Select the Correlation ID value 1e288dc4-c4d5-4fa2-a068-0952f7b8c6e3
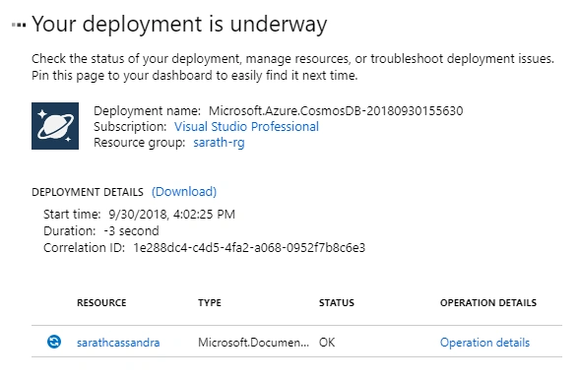The image size is (579, 380). 249,247
